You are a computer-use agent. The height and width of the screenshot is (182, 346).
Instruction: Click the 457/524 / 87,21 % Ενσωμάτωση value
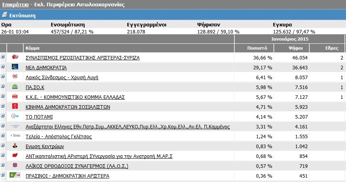pos(72,32)
